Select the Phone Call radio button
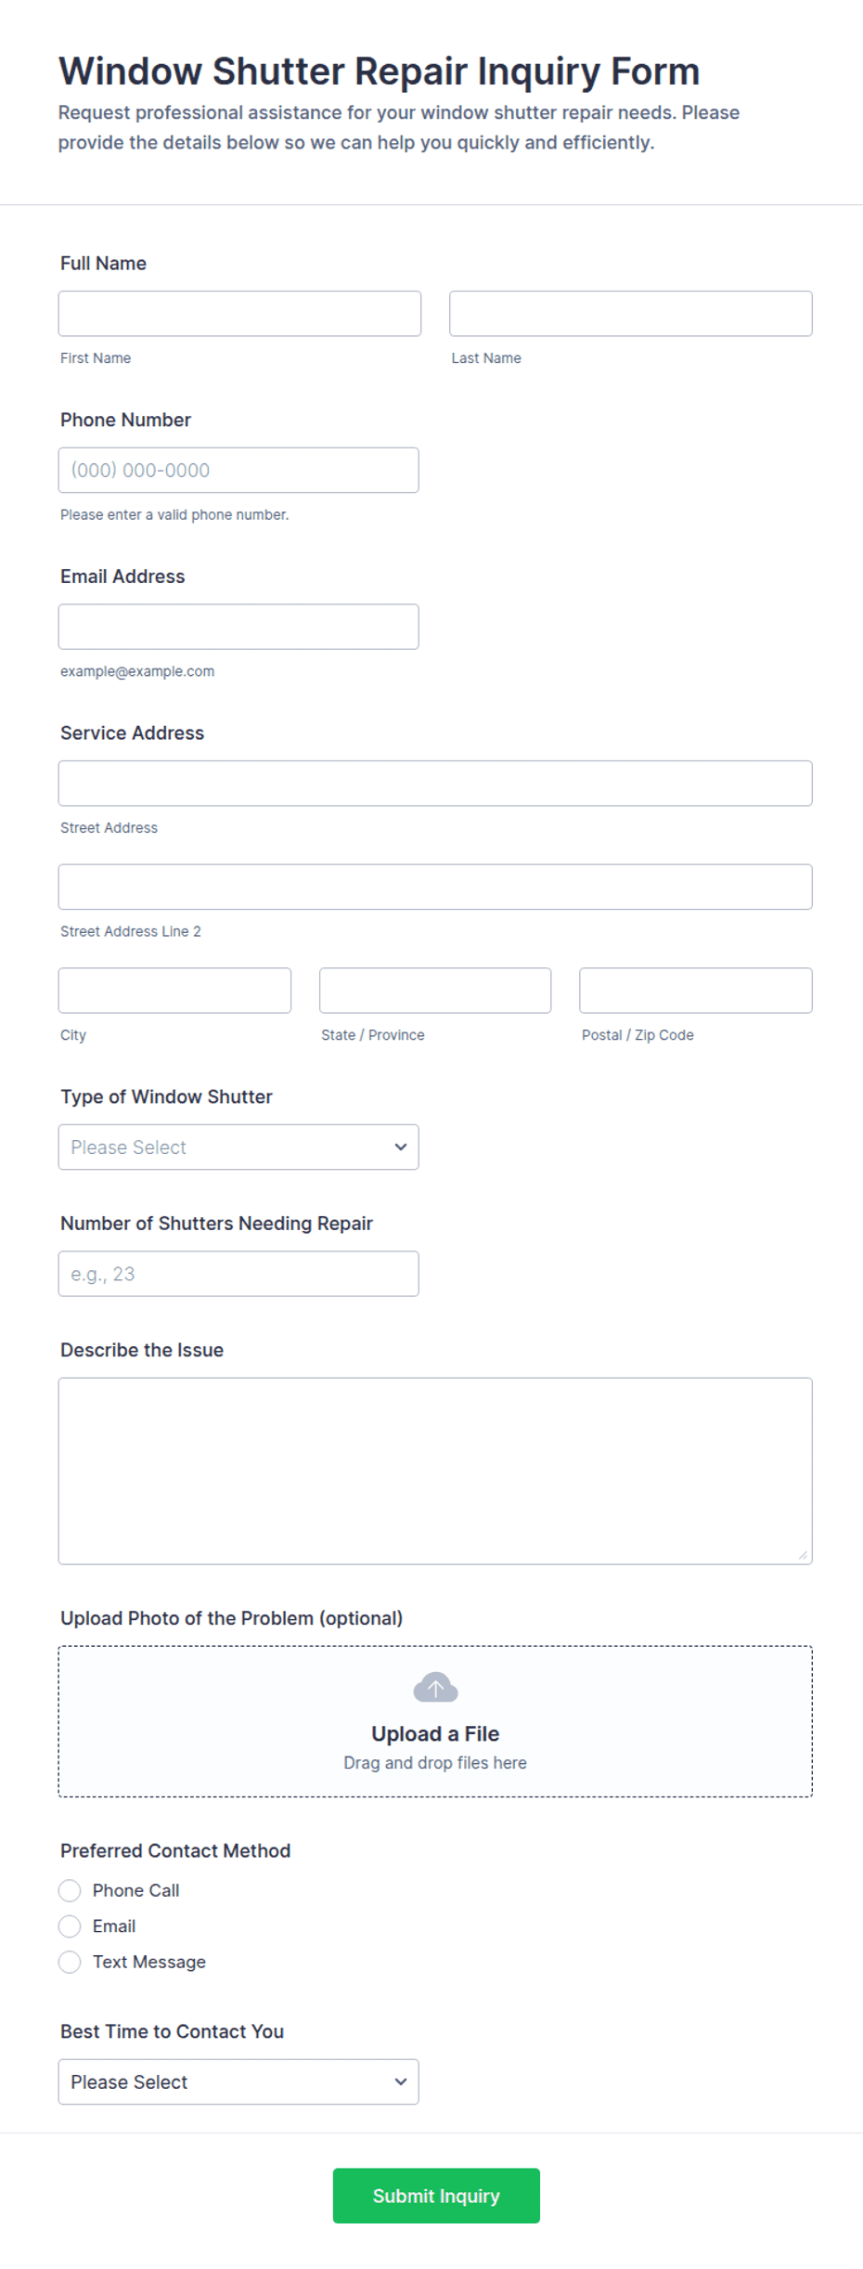This screenshot has width=863, height=2269. coord(70,1890)
